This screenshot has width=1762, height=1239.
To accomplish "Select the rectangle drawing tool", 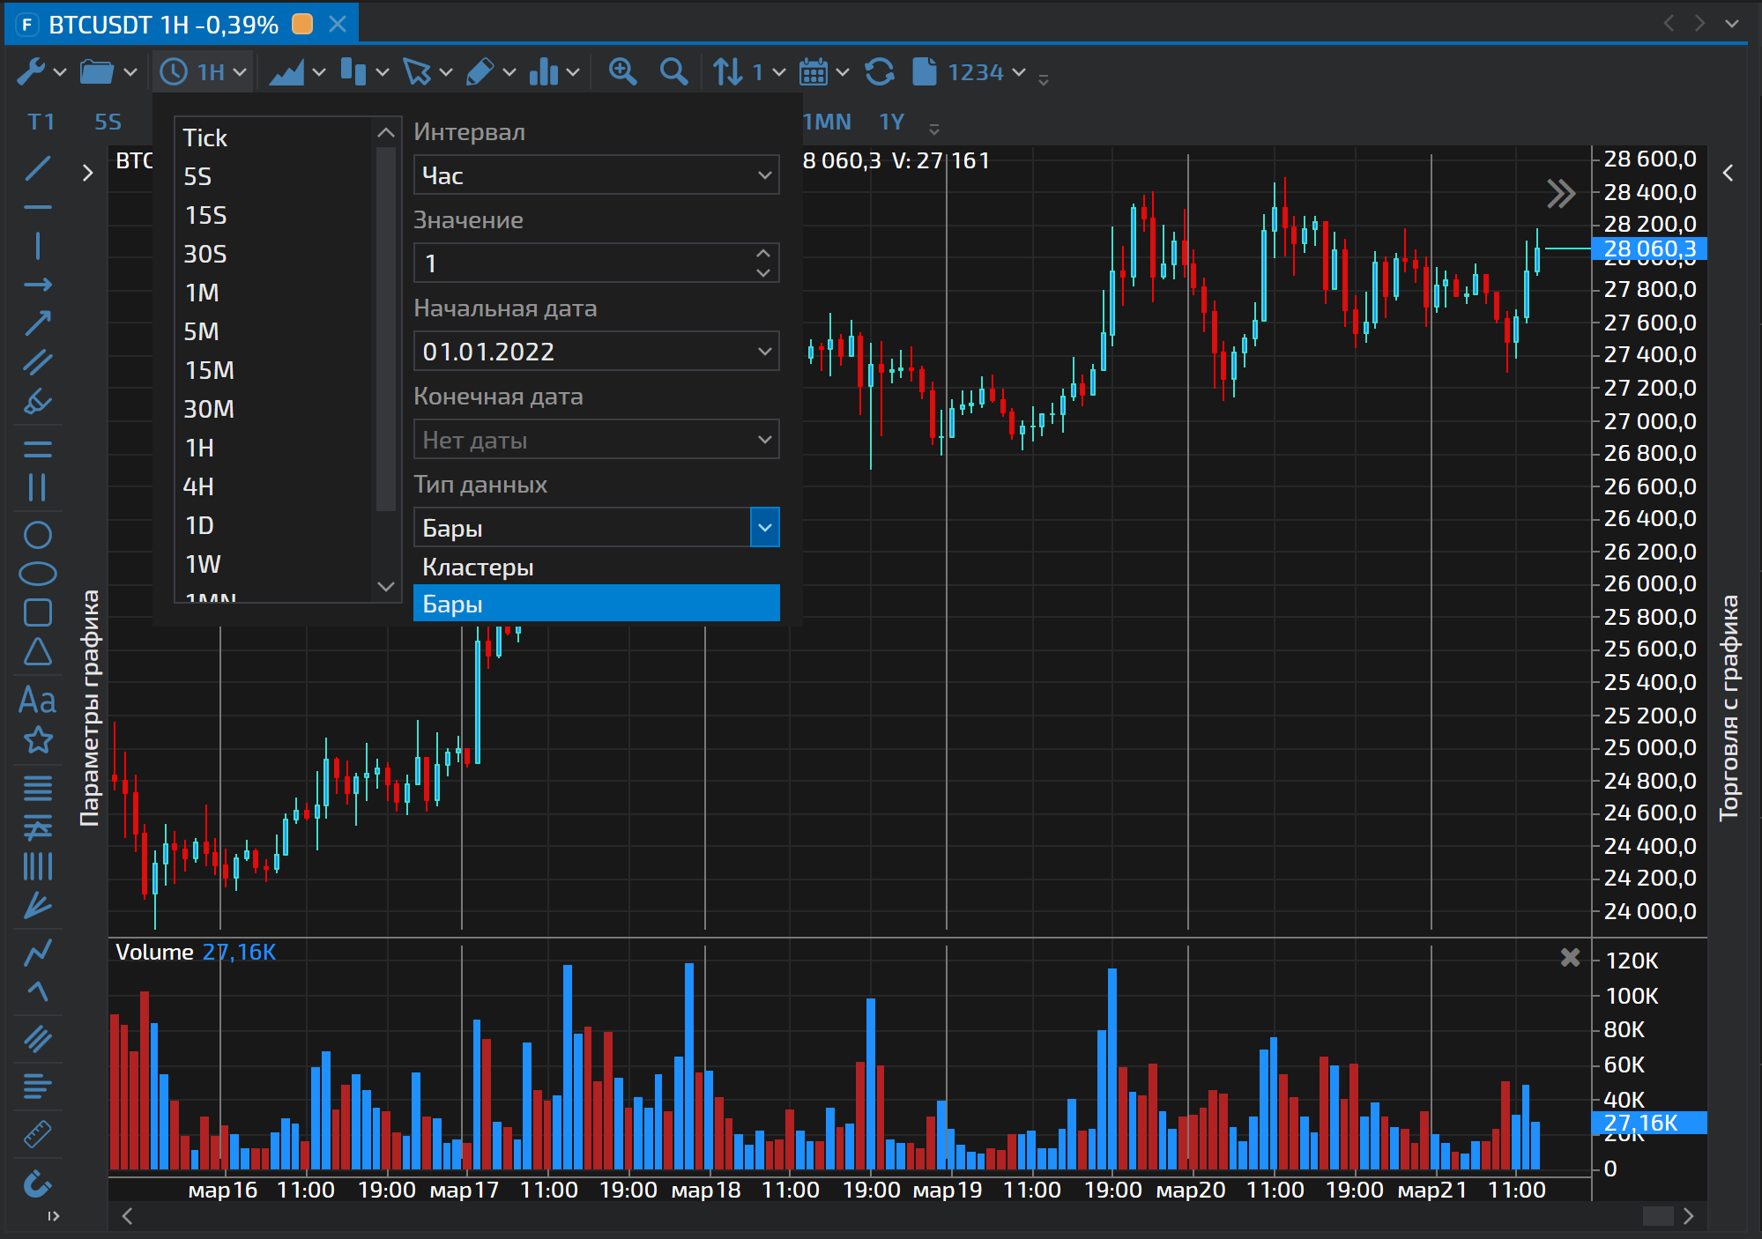I will (x=37, y=612).
